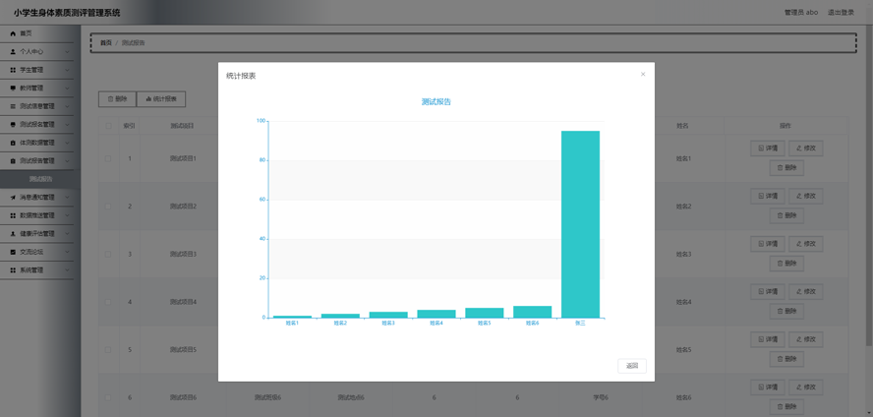Click 退出登录 in the top bar
The width and height of the screenshot is (873, 417).
point(841,12)
